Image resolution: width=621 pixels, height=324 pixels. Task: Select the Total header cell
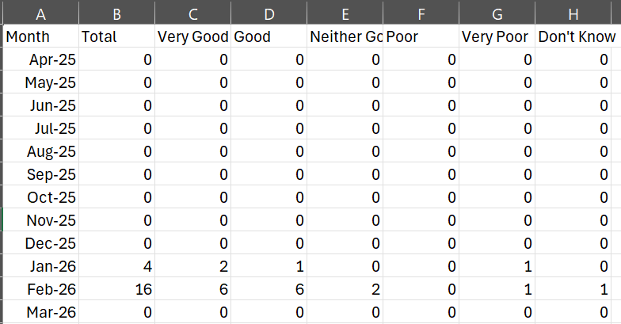pyautogui.click(x=116, y=36)
